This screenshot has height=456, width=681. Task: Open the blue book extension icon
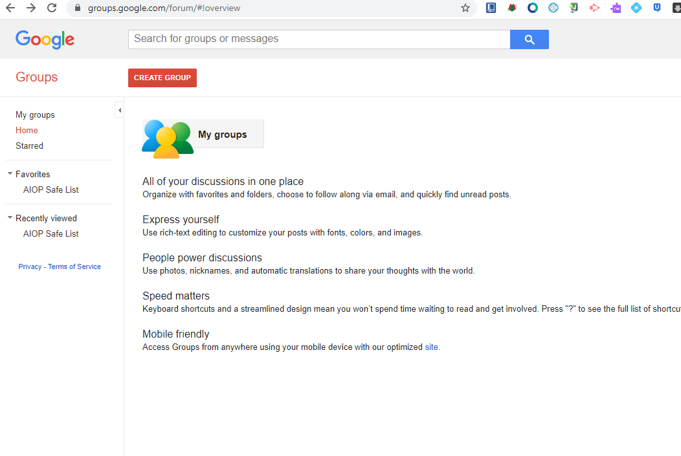coord(491,8)
